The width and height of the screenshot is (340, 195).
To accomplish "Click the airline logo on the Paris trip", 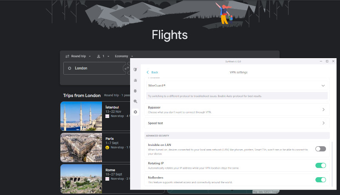I will point(107,148).
